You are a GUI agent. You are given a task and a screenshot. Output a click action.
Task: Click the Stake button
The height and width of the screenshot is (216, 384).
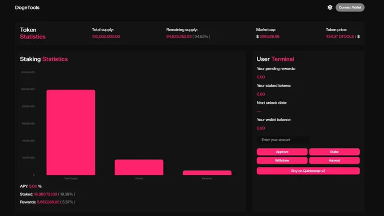pyautogui.click(x=334, y=152)
